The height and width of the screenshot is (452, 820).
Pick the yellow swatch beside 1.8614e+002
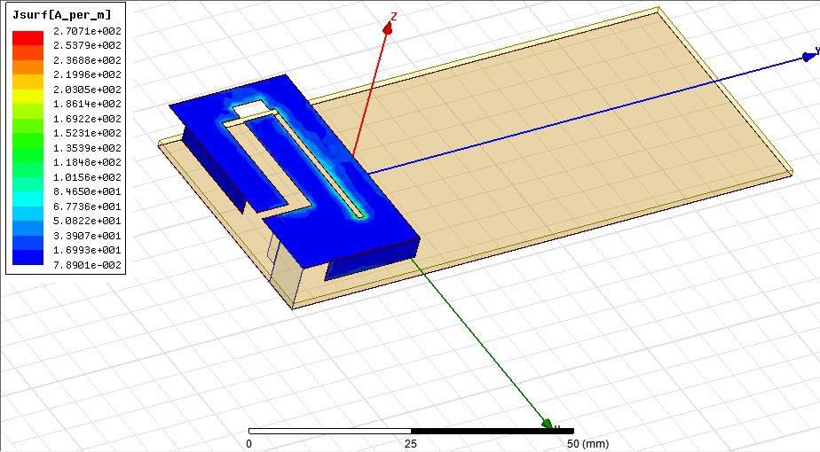point(28,97)
